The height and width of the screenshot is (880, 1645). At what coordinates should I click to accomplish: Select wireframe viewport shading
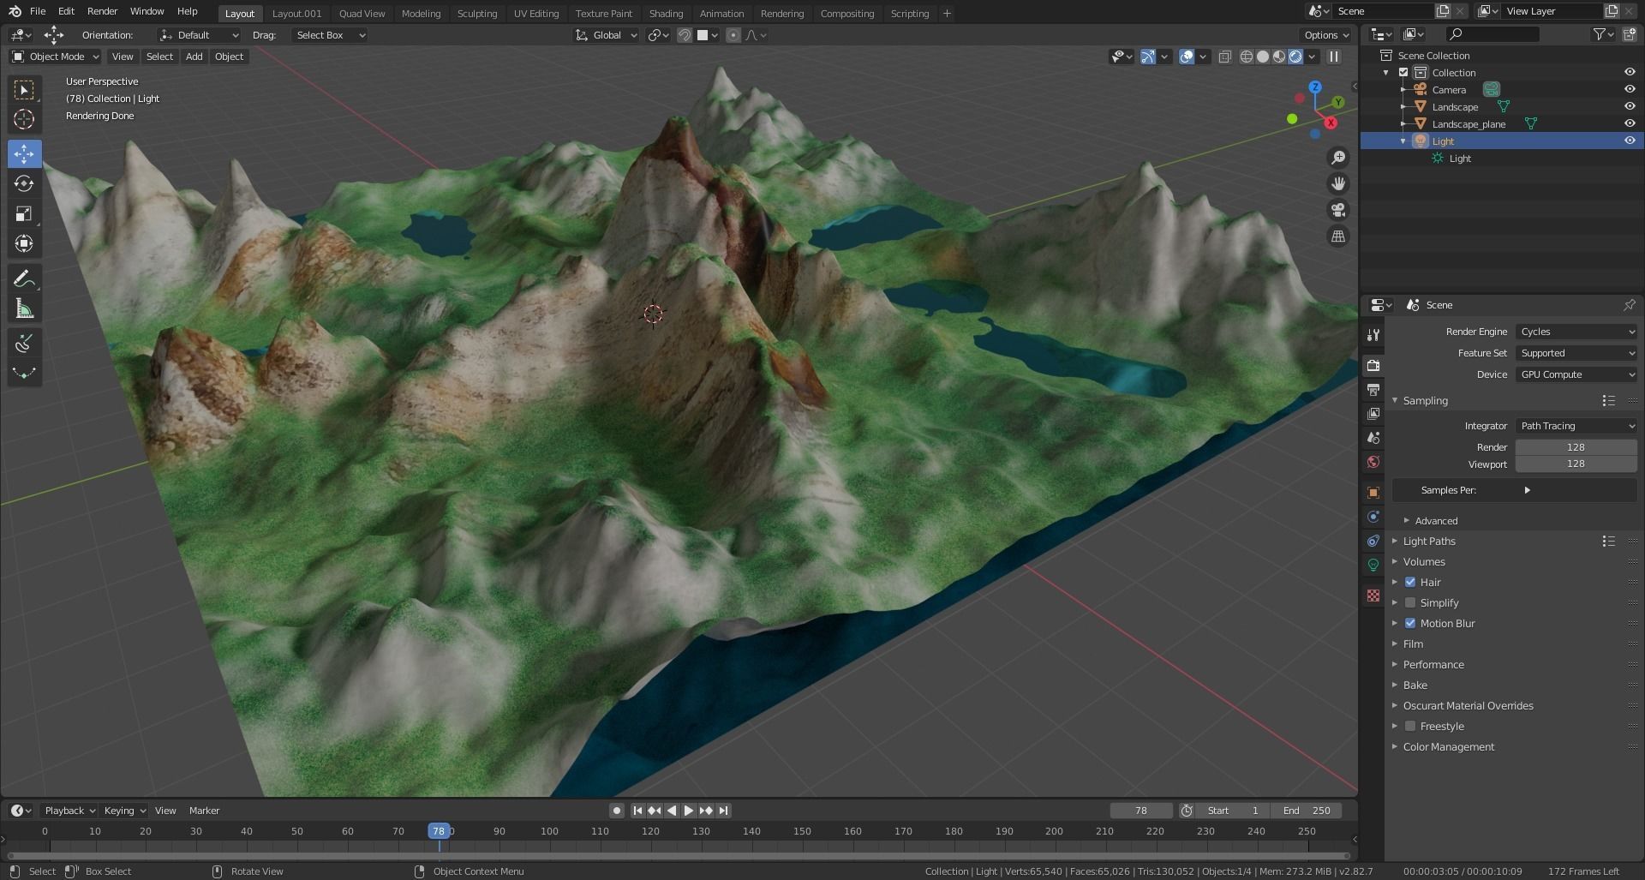coord(1247,57)
